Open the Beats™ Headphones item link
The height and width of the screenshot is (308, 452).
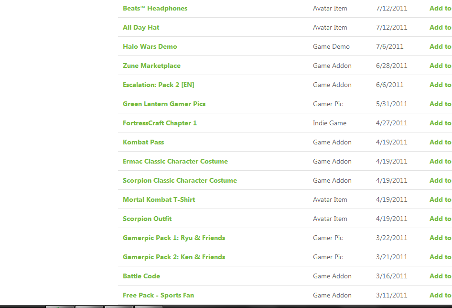coord(155,9)
